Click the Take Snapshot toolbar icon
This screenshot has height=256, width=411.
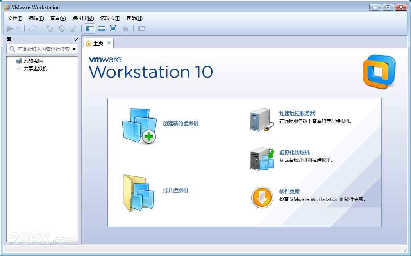pos(50,28)
